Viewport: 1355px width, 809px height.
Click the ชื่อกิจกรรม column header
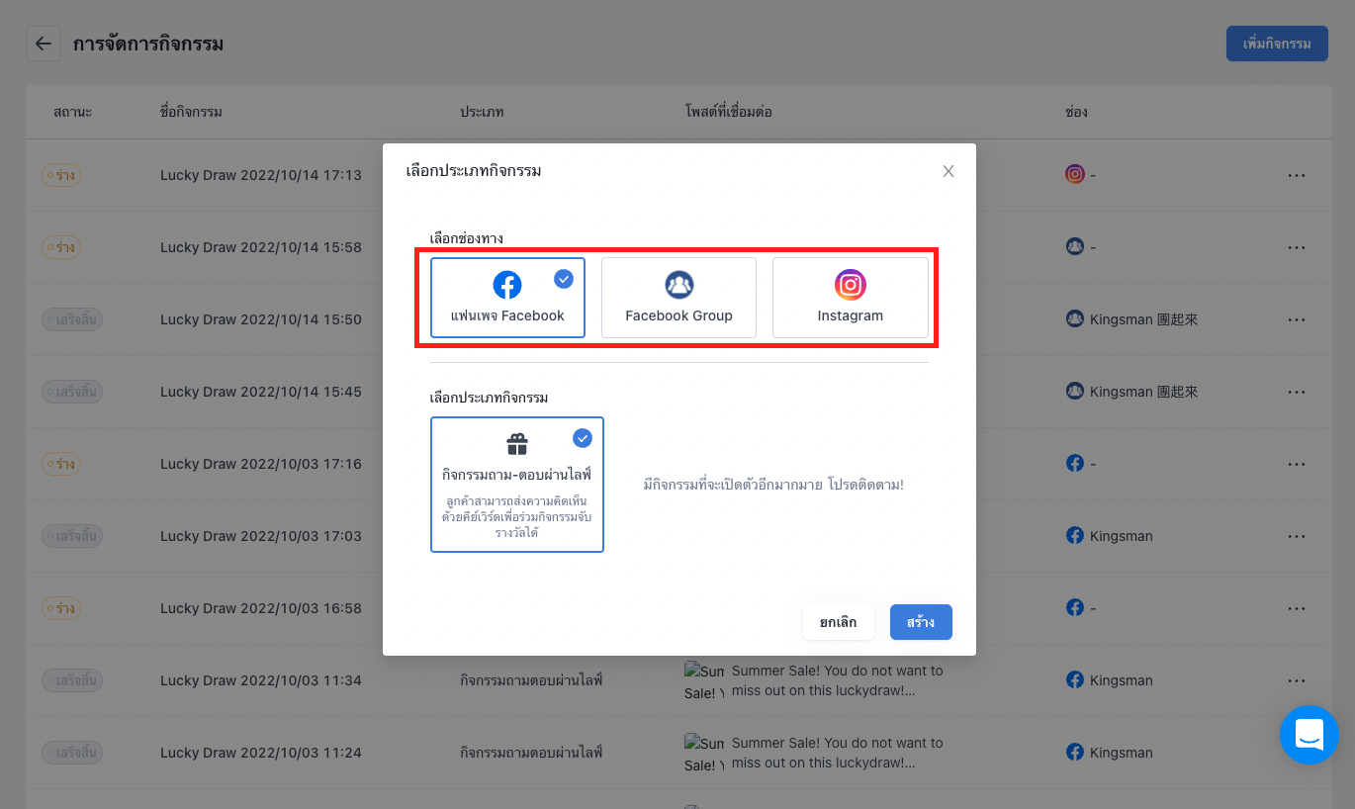coord(191,112)
